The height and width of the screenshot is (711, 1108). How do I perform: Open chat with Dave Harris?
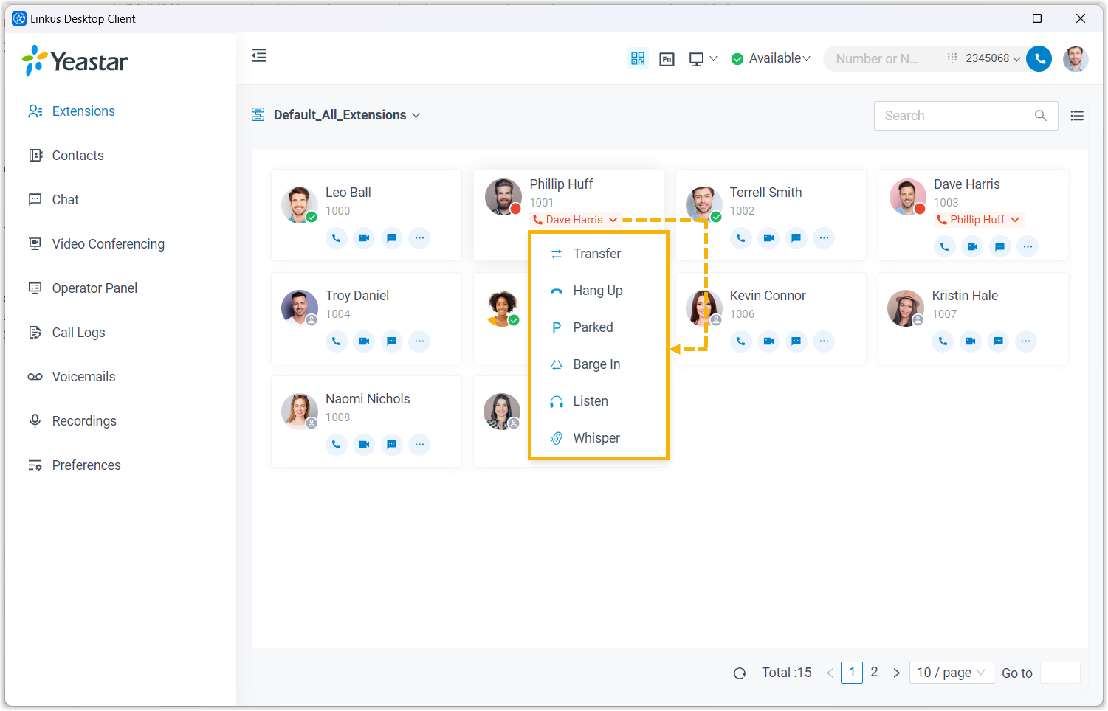[999, 246]
